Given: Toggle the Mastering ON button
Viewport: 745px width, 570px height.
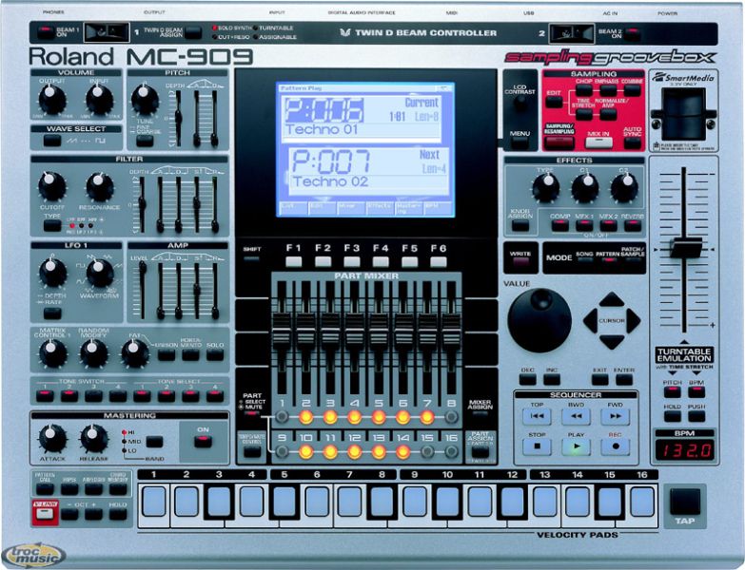Looking at the screenshot, I should (203, 442).
